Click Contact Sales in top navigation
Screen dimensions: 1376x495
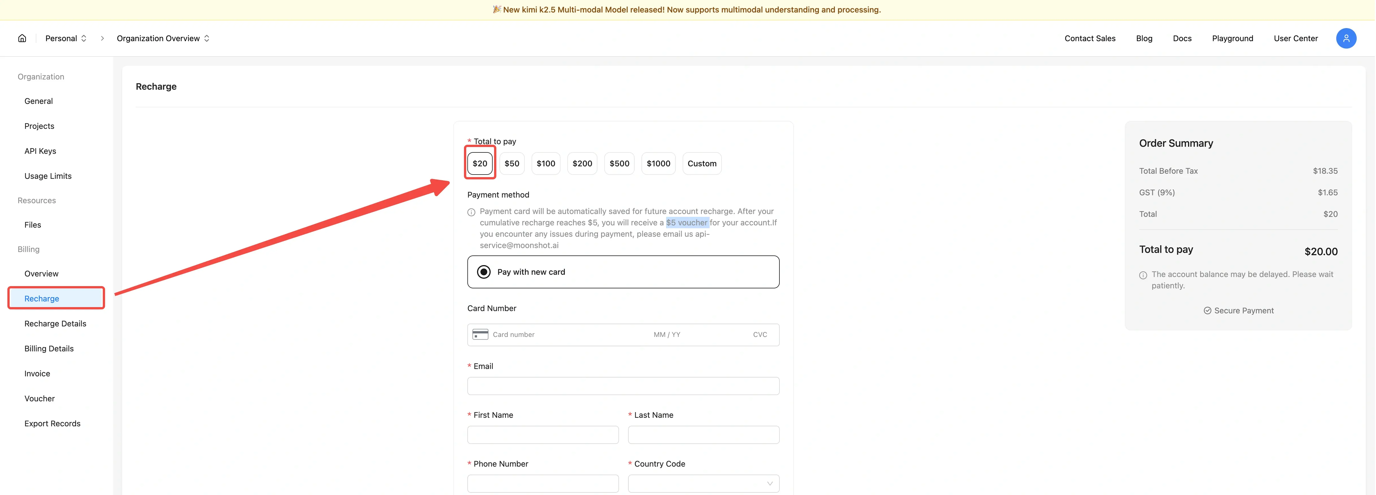[1089, 38]
